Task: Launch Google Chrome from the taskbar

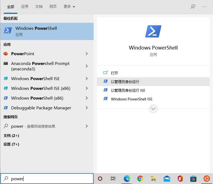Action: 140,179
